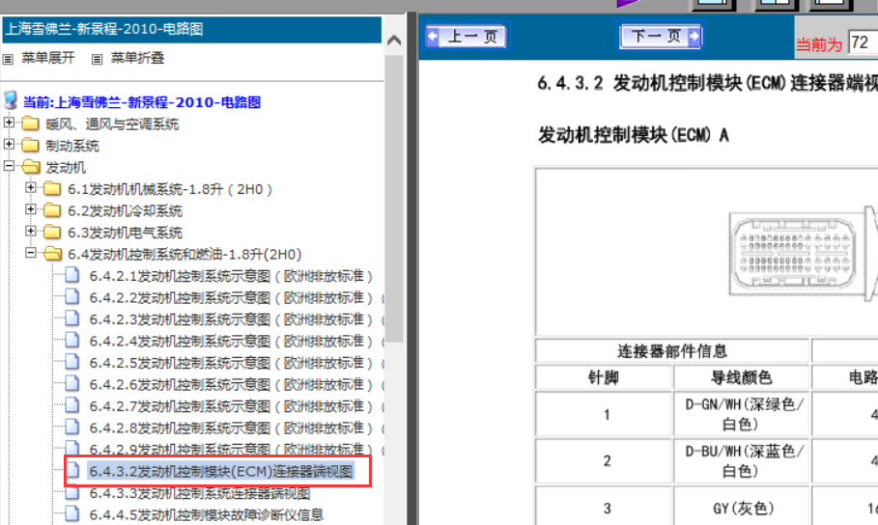Open page 6.4.3.2发动机控制模块(ECM)连接器端视图
This screenshot has height=525, width=878.
pyautogui.click(x=221, y=472)
